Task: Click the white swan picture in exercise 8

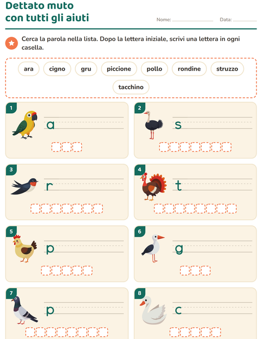Action: coord(153,310)
